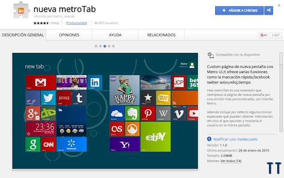Click the Twitter bird tile
This screenshot has width=284, height=178.
[48, 98]
